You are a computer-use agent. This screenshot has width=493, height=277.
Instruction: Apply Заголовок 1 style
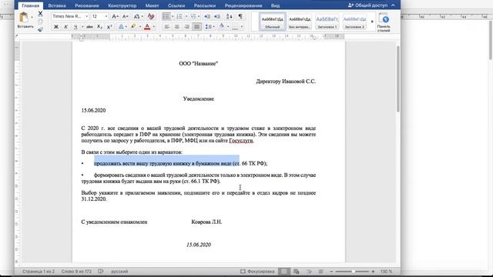[327, 22]
